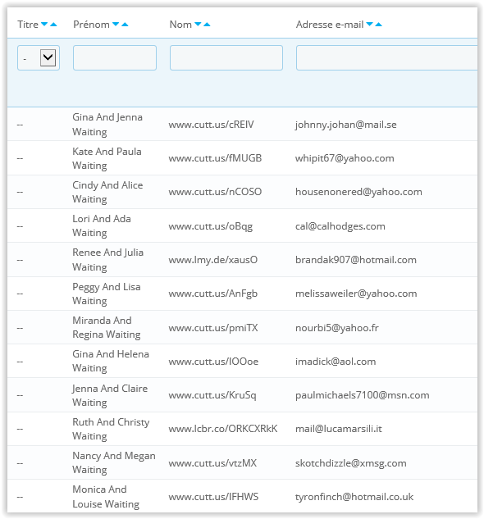Select Gina And Helena Waiting cell
The height and width of the screenshot is (519, 484).
coord(111,361)
